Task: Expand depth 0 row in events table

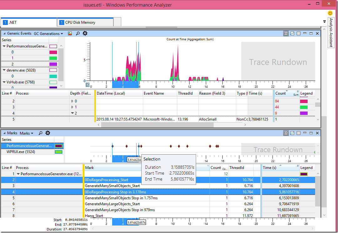Action: pos(72,101)
